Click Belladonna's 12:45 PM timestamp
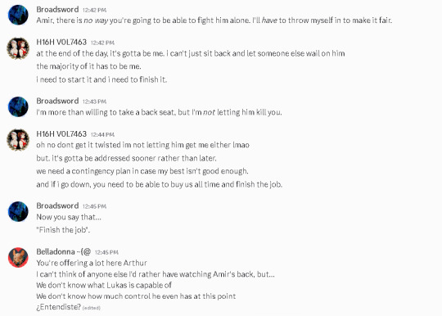Image resolution: width=442 pixels, height=316 pixels. tap(106, 252)
